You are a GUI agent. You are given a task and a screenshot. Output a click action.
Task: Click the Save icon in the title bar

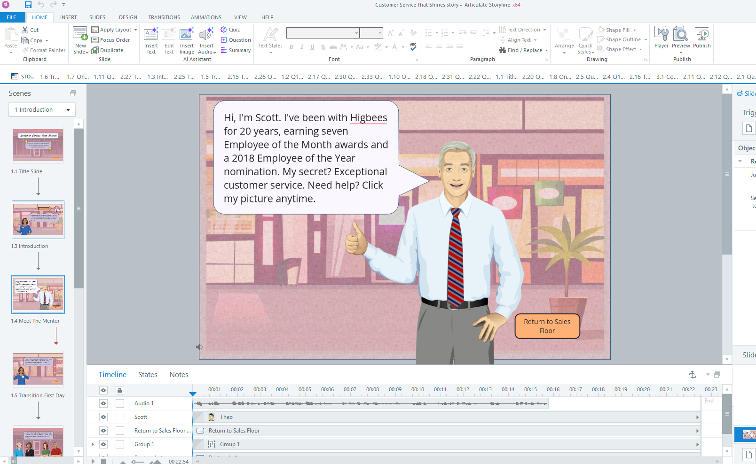coord(28,5)
